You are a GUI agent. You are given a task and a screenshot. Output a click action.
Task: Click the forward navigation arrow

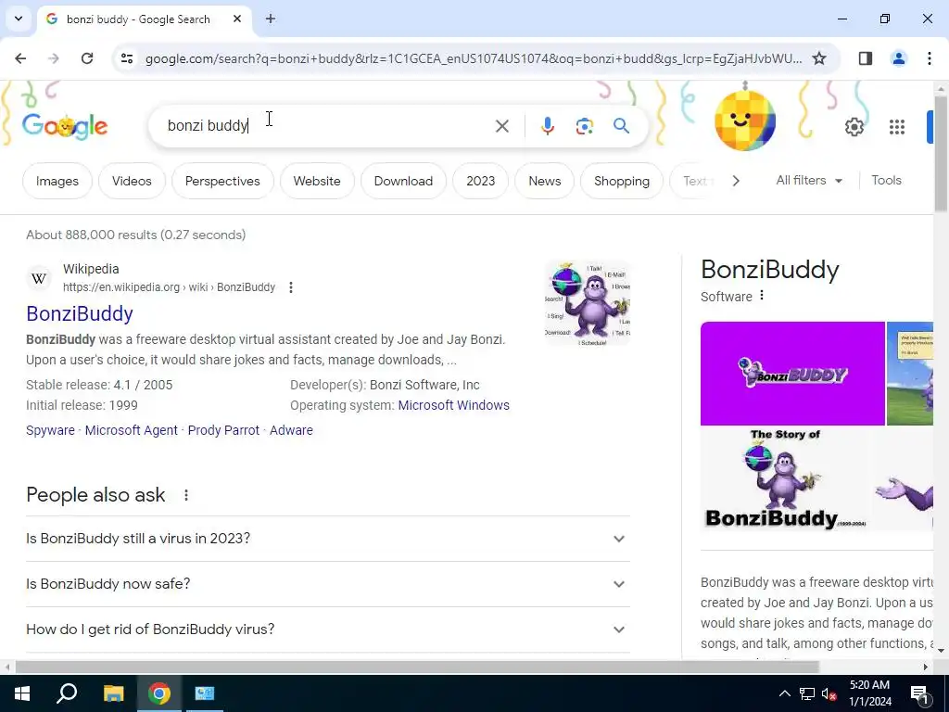pyautogui.click(x=54, y=58)
